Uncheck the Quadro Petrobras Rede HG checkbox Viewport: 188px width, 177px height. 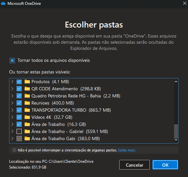pyautogui.click(x=19, y=96)
